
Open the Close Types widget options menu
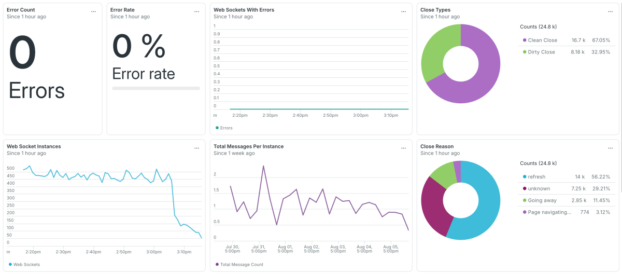pos(611,11)
